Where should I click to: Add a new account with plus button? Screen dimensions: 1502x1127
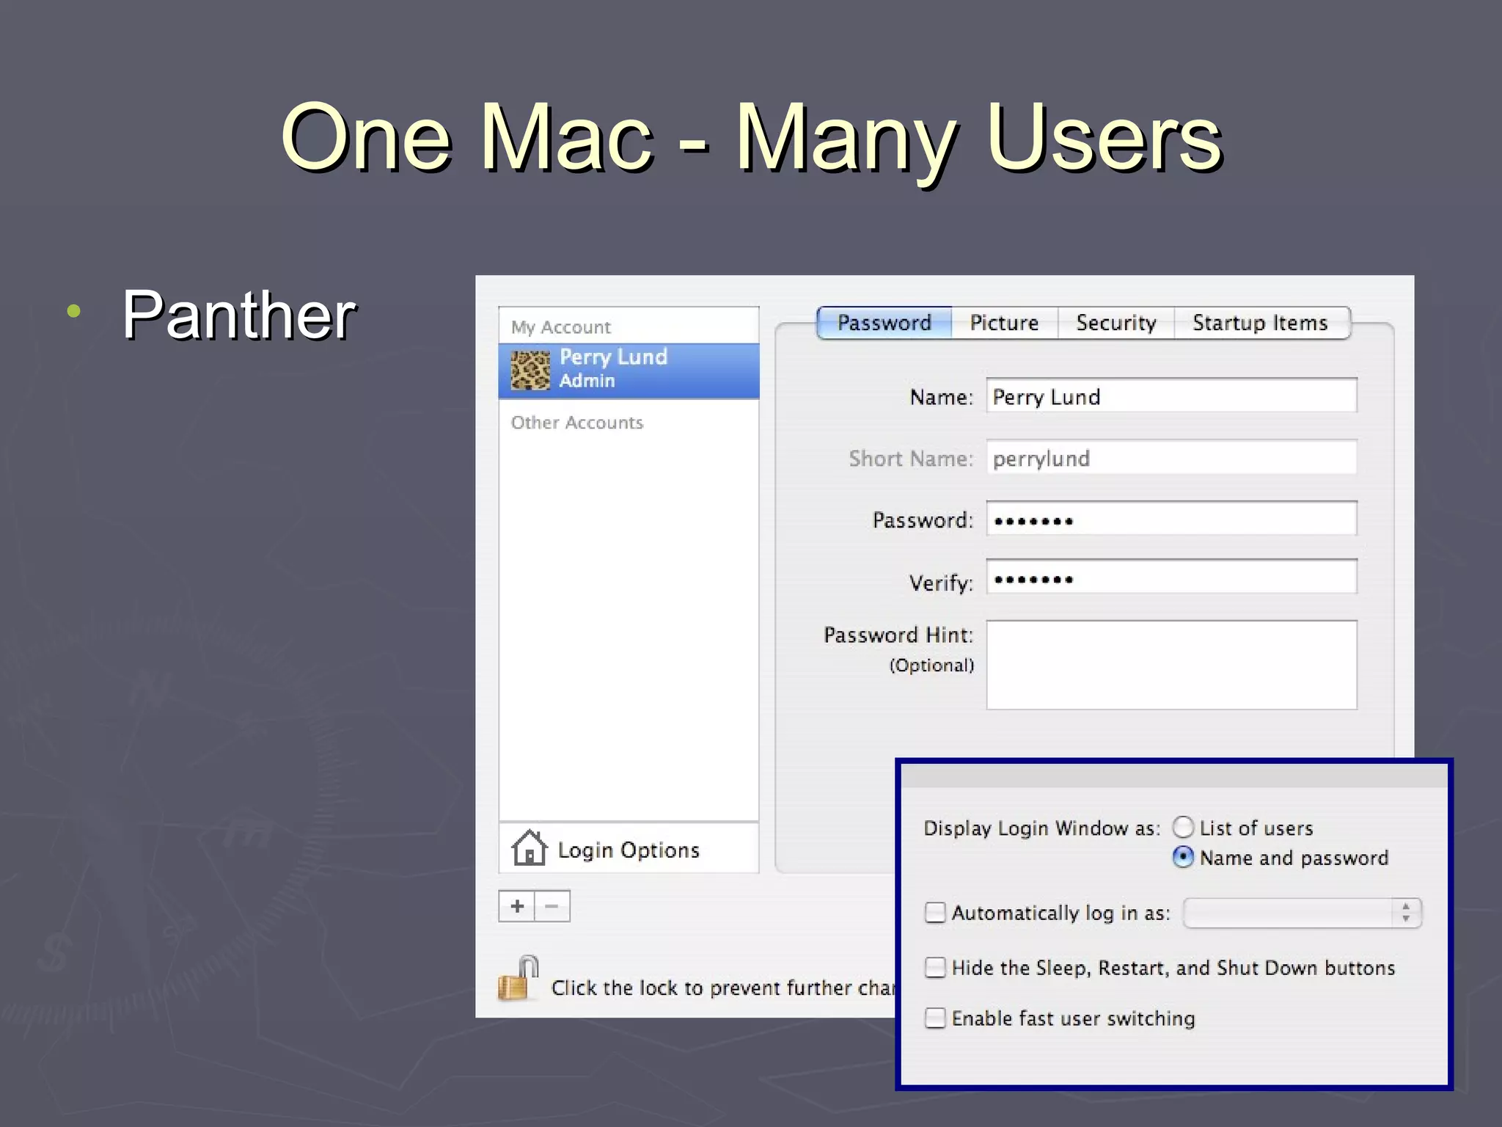click(x=517, y=906)
